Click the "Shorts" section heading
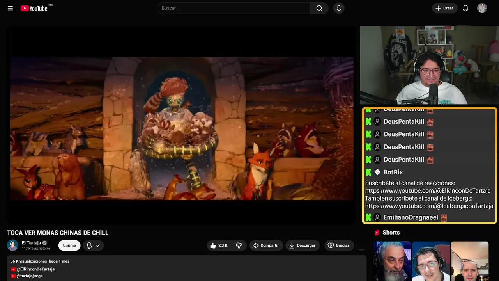499x281 pixels. tap(391, 233)
